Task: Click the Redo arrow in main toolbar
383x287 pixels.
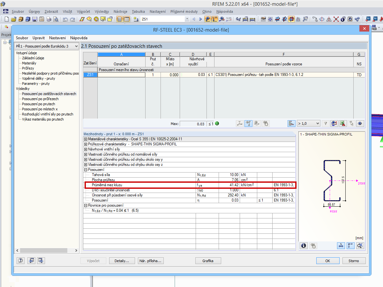Action: pyautogui.click(x=72, y=19)
